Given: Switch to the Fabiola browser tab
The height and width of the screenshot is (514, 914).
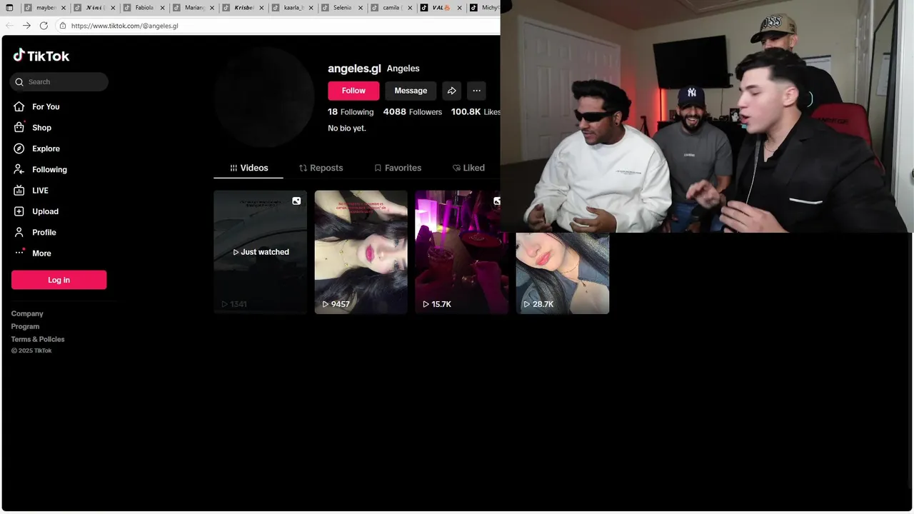Looking at the screenshot, I should 145,8.
